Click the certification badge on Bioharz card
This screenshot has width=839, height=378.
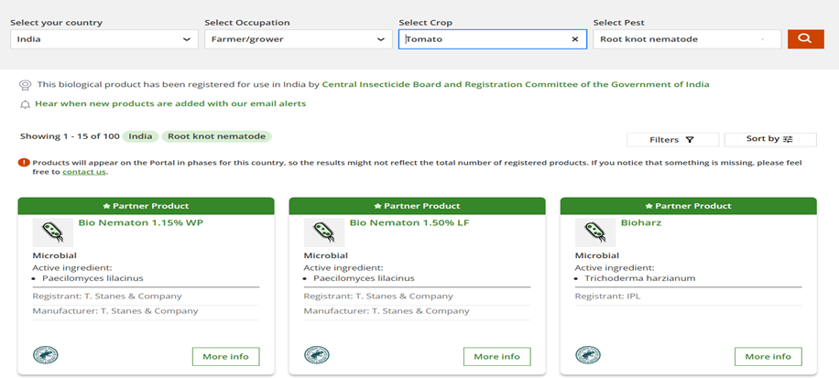[585, 355]
